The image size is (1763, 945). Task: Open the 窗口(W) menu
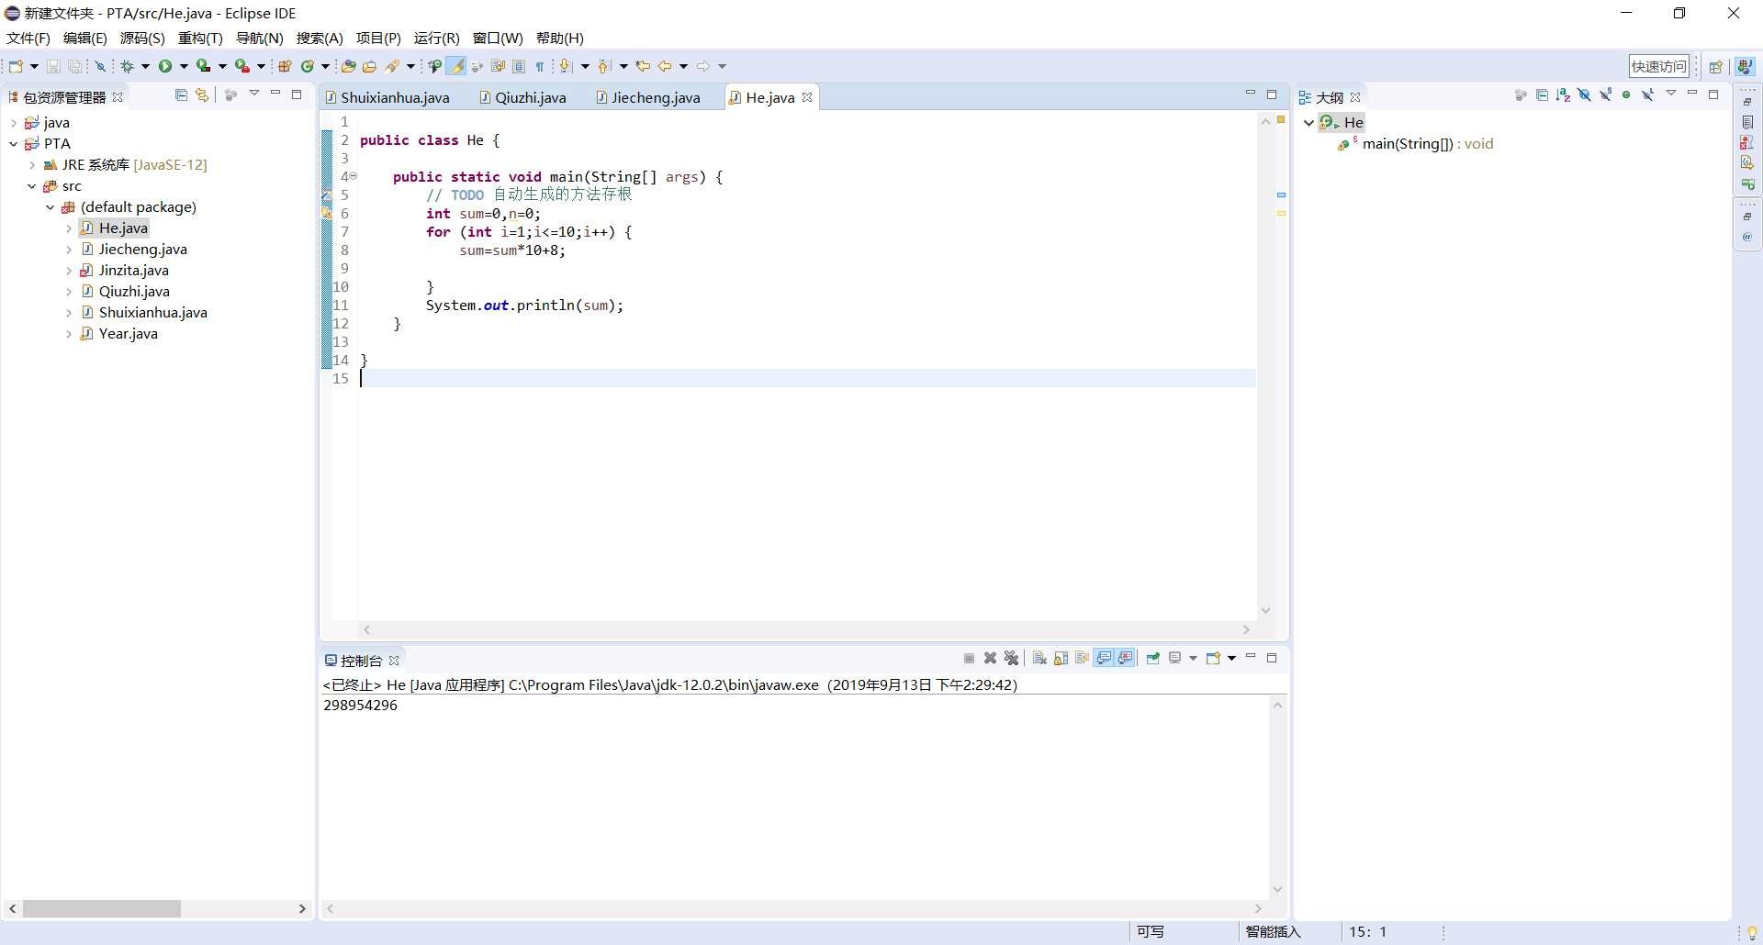click(498, 38)
